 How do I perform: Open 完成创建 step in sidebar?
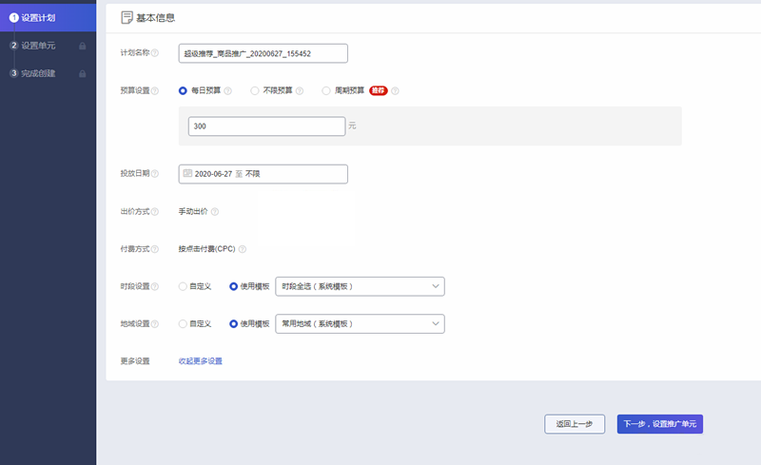(x=49, y=74)
